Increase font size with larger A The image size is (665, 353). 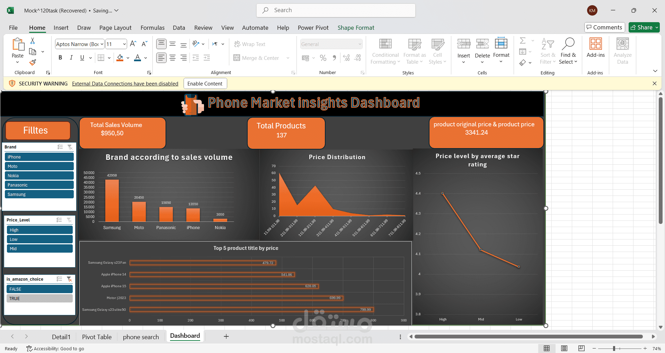133,44
